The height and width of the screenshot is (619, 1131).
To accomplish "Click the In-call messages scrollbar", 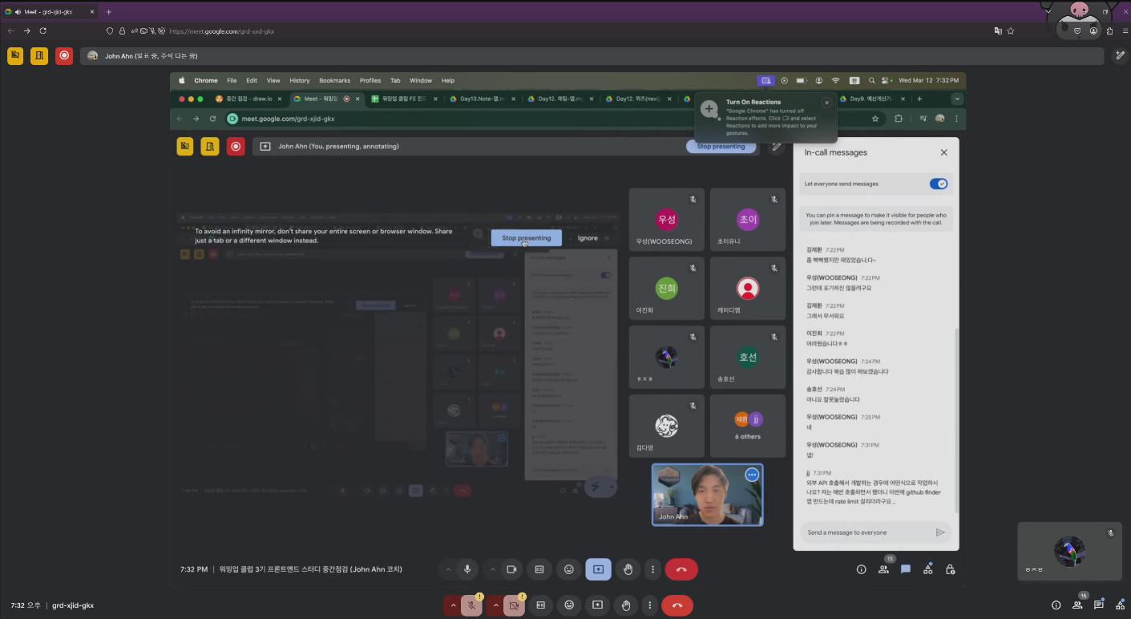I will point(956,421).
